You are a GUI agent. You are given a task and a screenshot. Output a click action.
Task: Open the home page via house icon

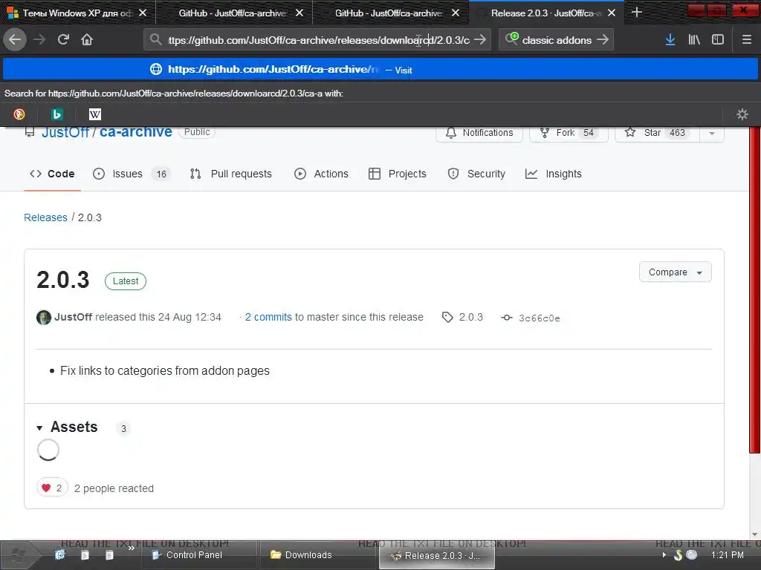pos(87,40)
